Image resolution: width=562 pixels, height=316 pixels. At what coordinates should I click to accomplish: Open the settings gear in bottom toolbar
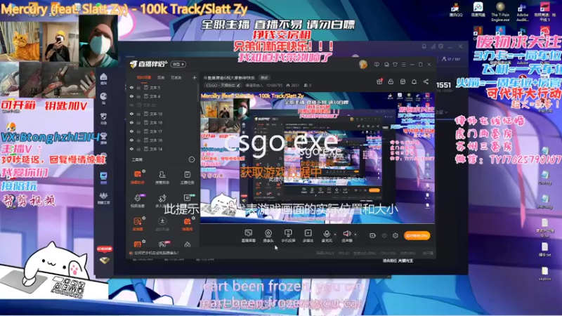[395, 235]
